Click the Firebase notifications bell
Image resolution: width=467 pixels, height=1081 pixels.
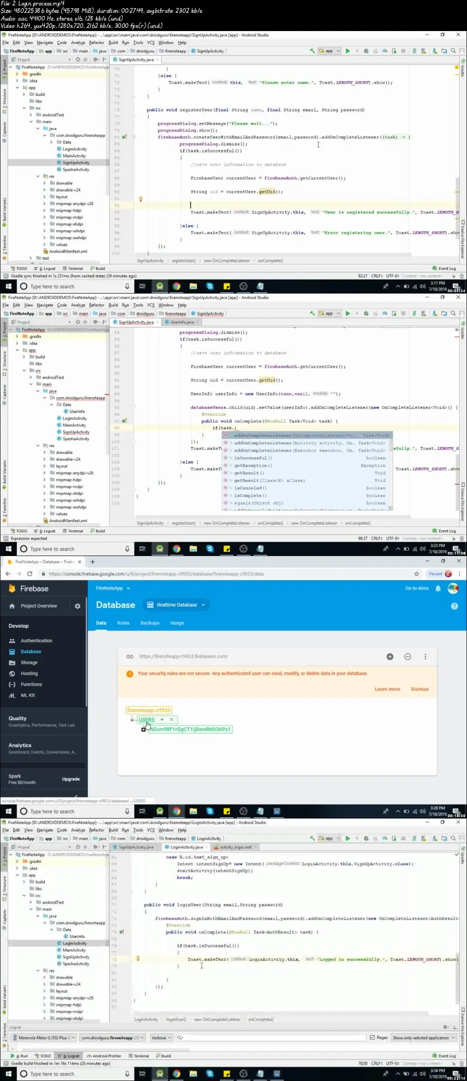pos(438,588)
